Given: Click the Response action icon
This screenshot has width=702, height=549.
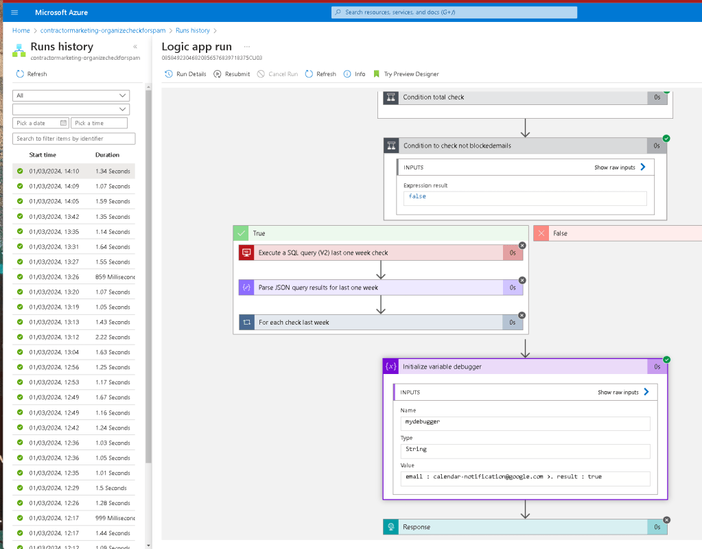Looking at the screenshot, I should 391,527.
